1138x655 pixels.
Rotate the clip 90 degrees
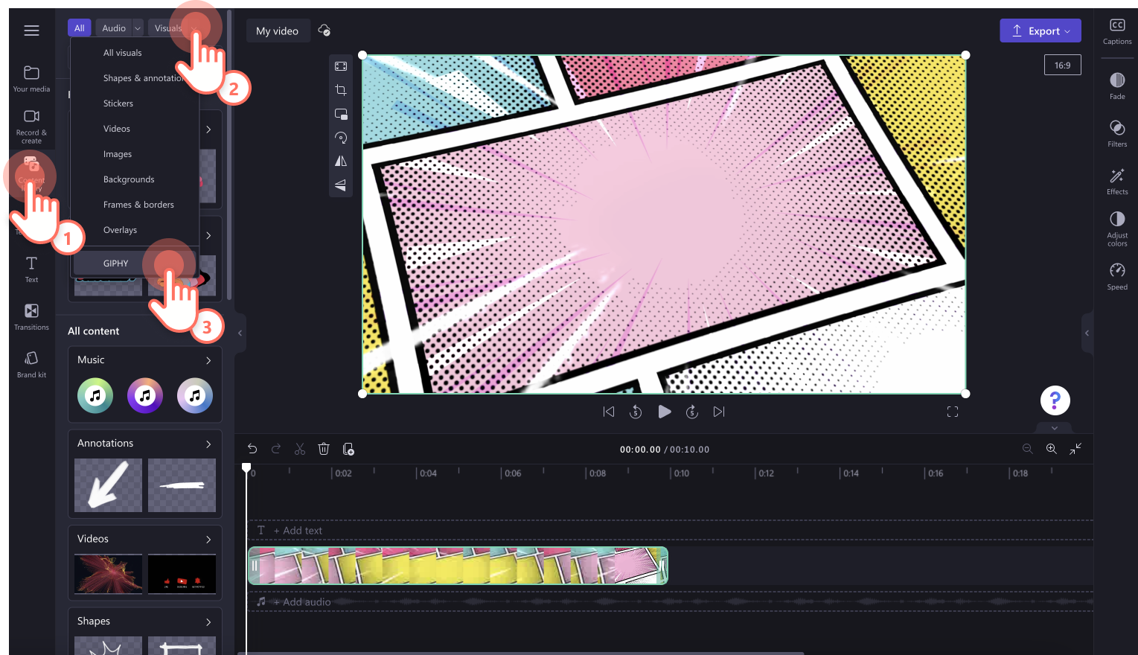tap(341, 138)
